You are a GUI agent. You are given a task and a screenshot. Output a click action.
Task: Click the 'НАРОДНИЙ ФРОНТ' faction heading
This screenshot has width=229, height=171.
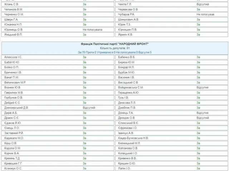pyautogui.click(x=114, y=44)
